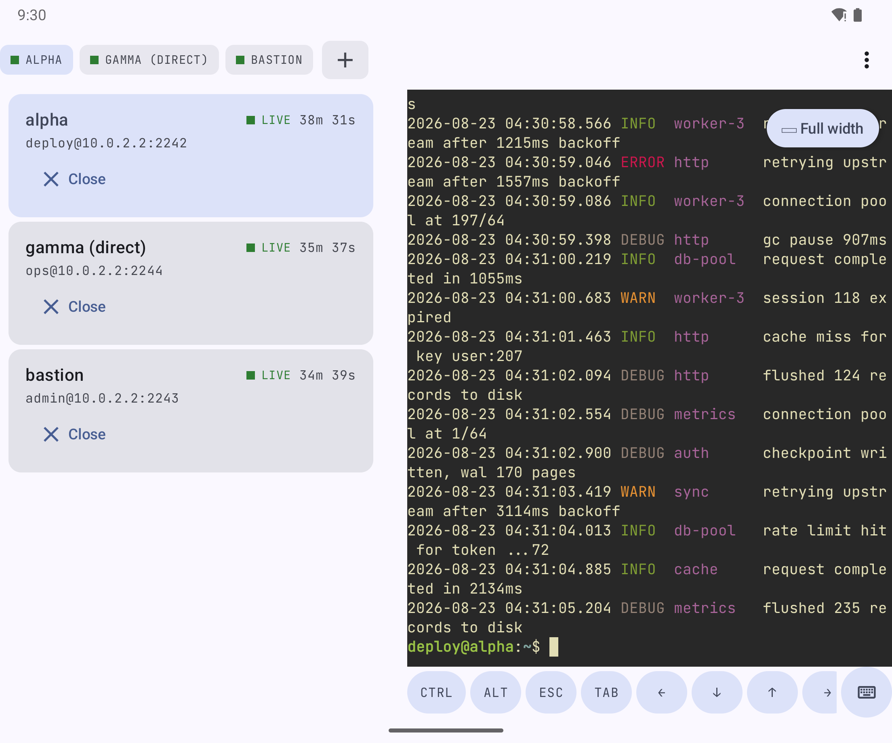Close the bastion session

coord(75,434)
